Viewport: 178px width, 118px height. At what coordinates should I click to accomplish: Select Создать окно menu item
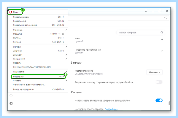38,21
